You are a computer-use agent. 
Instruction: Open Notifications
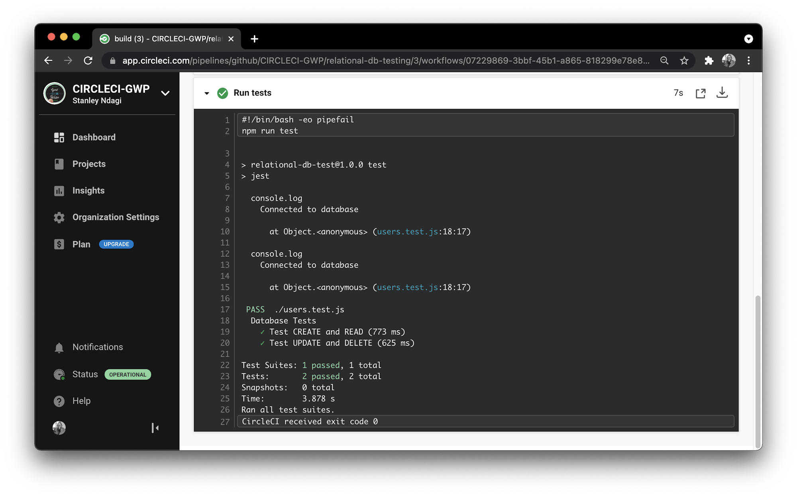tap(97, 347)
